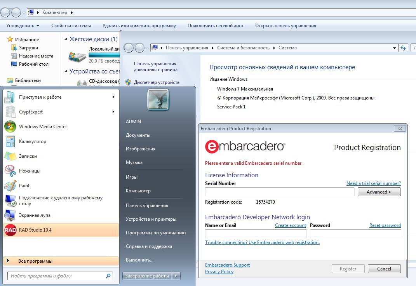Click Свойства системы in Explorer toolbar
This screenshot has width=416, height=286.
(71, 26)
